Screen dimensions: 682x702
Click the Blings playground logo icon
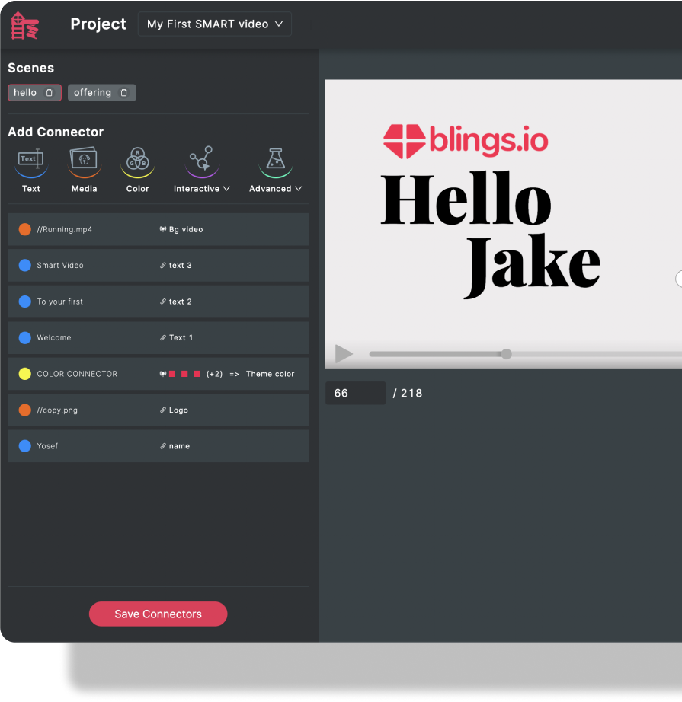tap(24, 26)
